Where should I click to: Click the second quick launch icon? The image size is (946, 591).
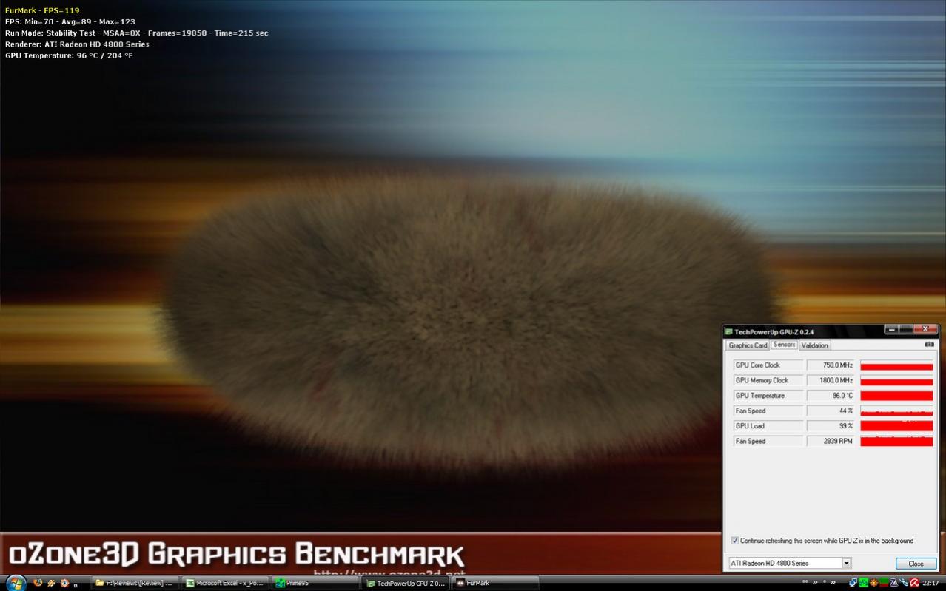coord(51,583)
